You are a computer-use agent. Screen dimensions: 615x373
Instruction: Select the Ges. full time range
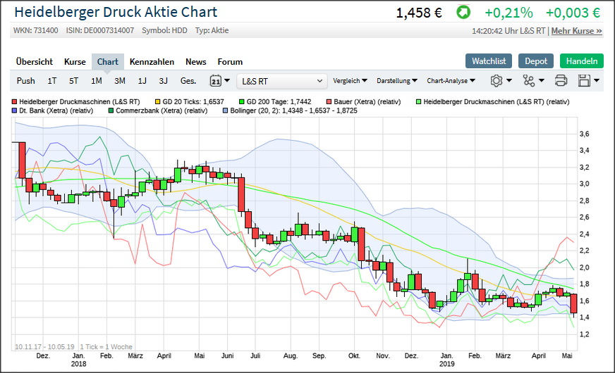coord(188,81)
